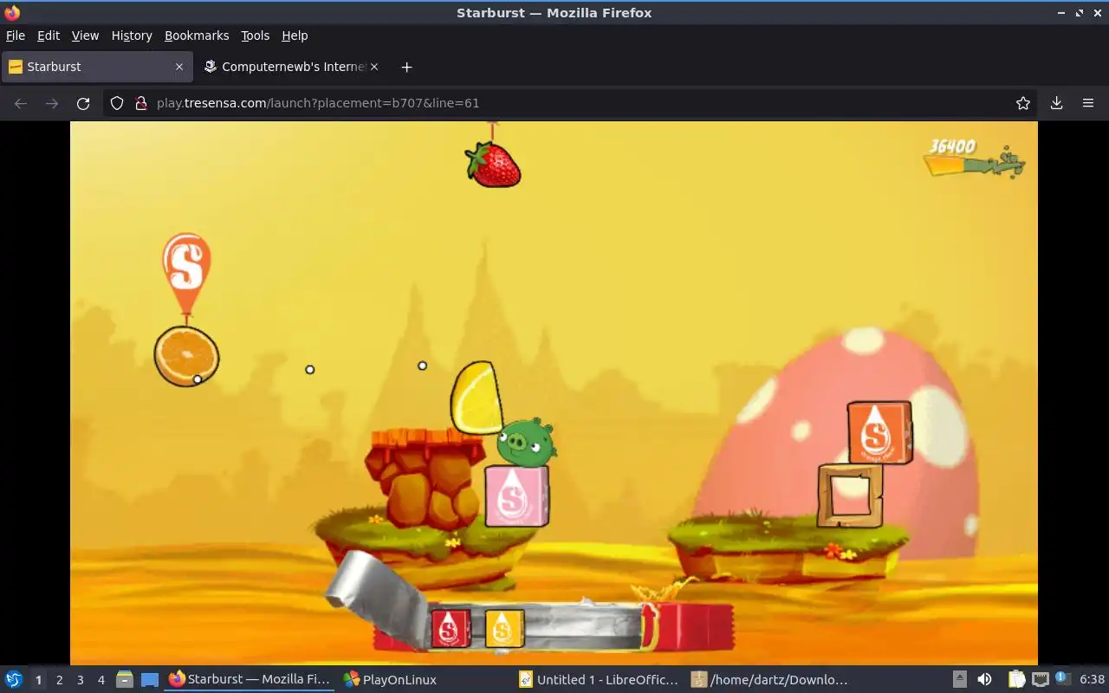Open the Firefox hamburger menu
This screenshot has height=693, width=1109.
(1088, 103)
